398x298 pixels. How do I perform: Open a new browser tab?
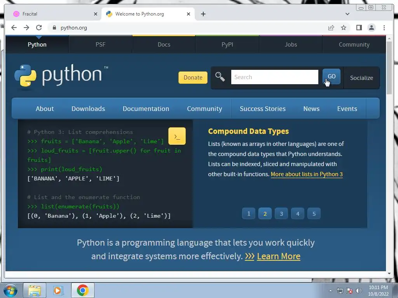(x=203, y=14)
